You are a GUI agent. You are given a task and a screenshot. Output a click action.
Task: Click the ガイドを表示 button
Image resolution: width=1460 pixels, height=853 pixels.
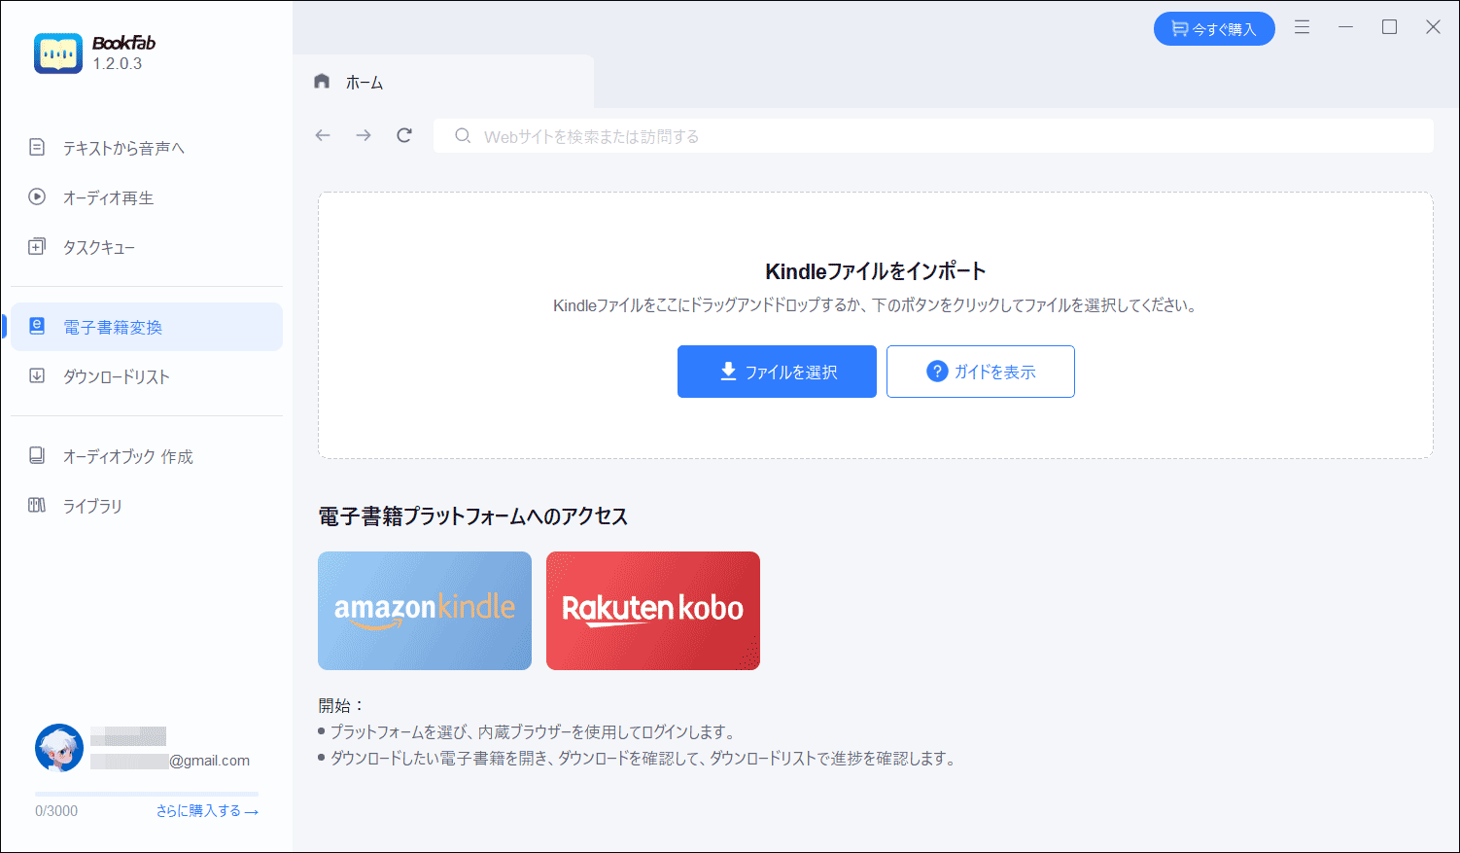coord(981,372)
